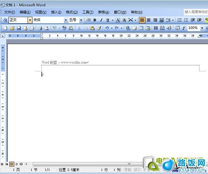Toggle underline formatting

(108, 20)
